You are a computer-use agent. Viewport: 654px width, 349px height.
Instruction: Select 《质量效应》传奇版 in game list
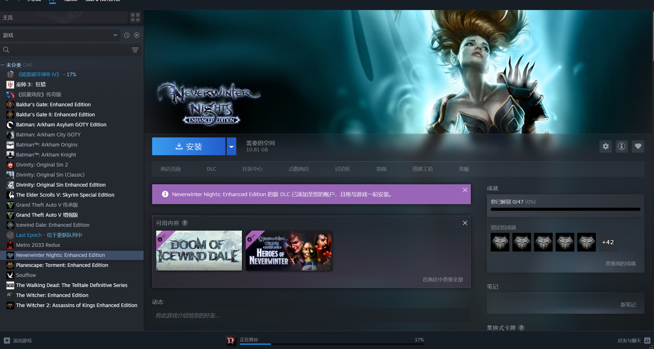click(x=72, y=94)
